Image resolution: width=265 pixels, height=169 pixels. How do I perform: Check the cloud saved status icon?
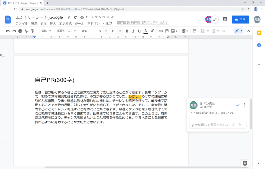pos(82,17)
